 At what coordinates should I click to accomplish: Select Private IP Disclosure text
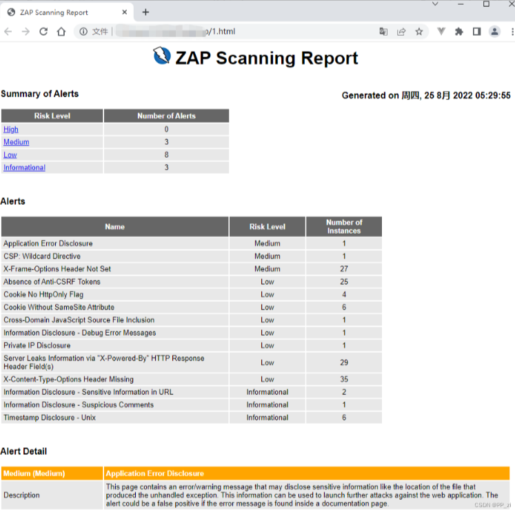click(37, 345)
